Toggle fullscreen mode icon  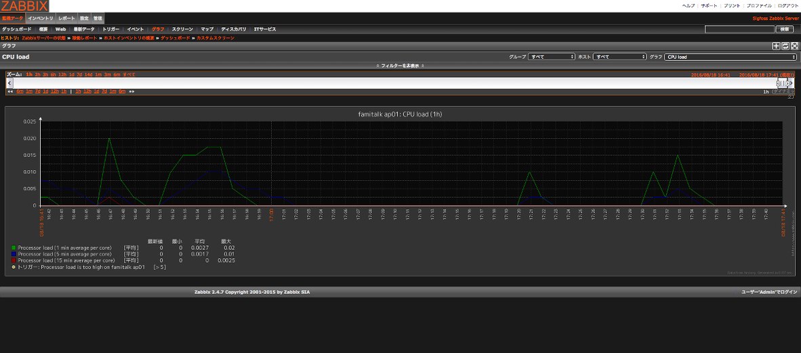[x=794, y=46]
